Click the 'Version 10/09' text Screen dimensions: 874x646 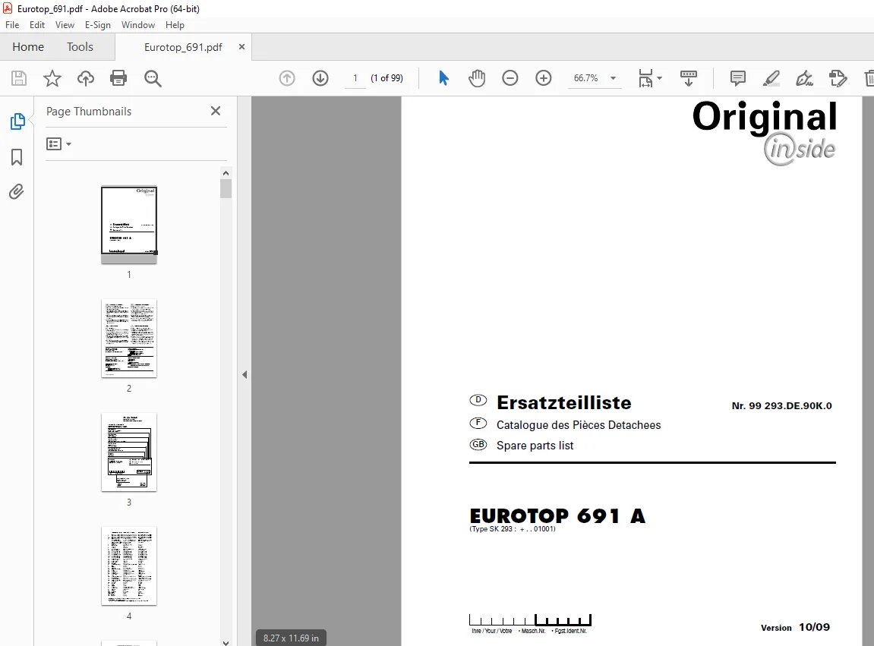coord(795,627)
